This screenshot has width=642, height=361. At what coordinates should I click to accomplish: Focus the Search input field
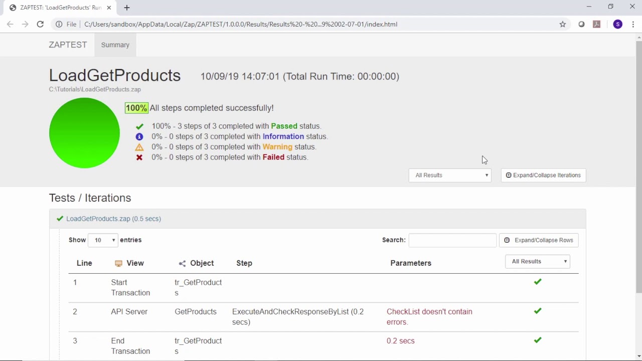(452, 240)
